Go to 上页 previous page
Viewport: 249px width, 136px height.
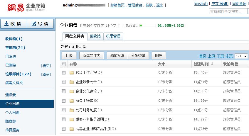tap(212, 56)
